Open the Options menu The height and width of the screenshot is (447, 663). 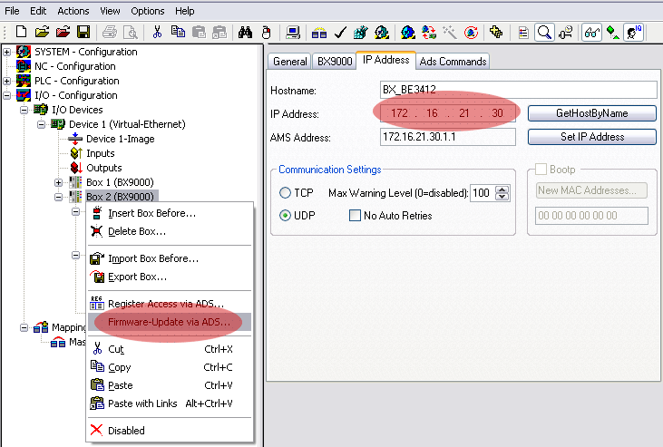tap(148, 11)
